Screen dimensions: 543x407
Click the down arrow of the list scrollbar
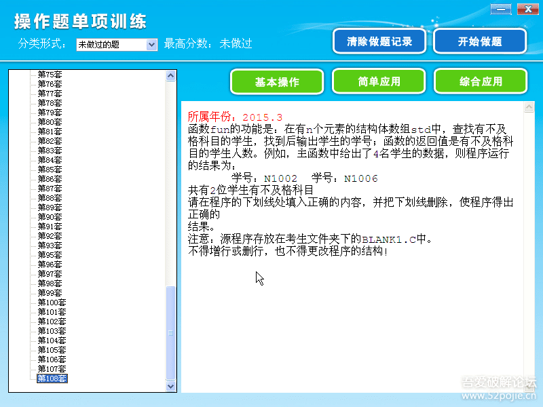coord(170,387)
